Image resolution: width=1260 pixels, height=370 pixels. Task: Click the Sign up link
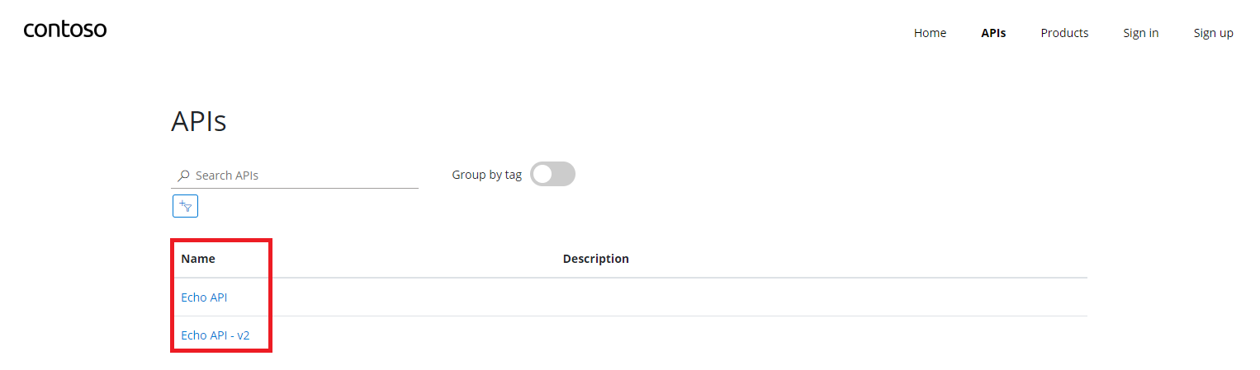pos(1213,33)
